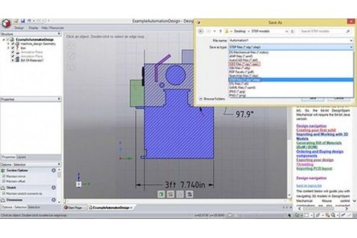Viewport: 357px width, 238px height.
Task: Click the Undo arrow in quick access toolbar
Action: click(x=29, y=21)
